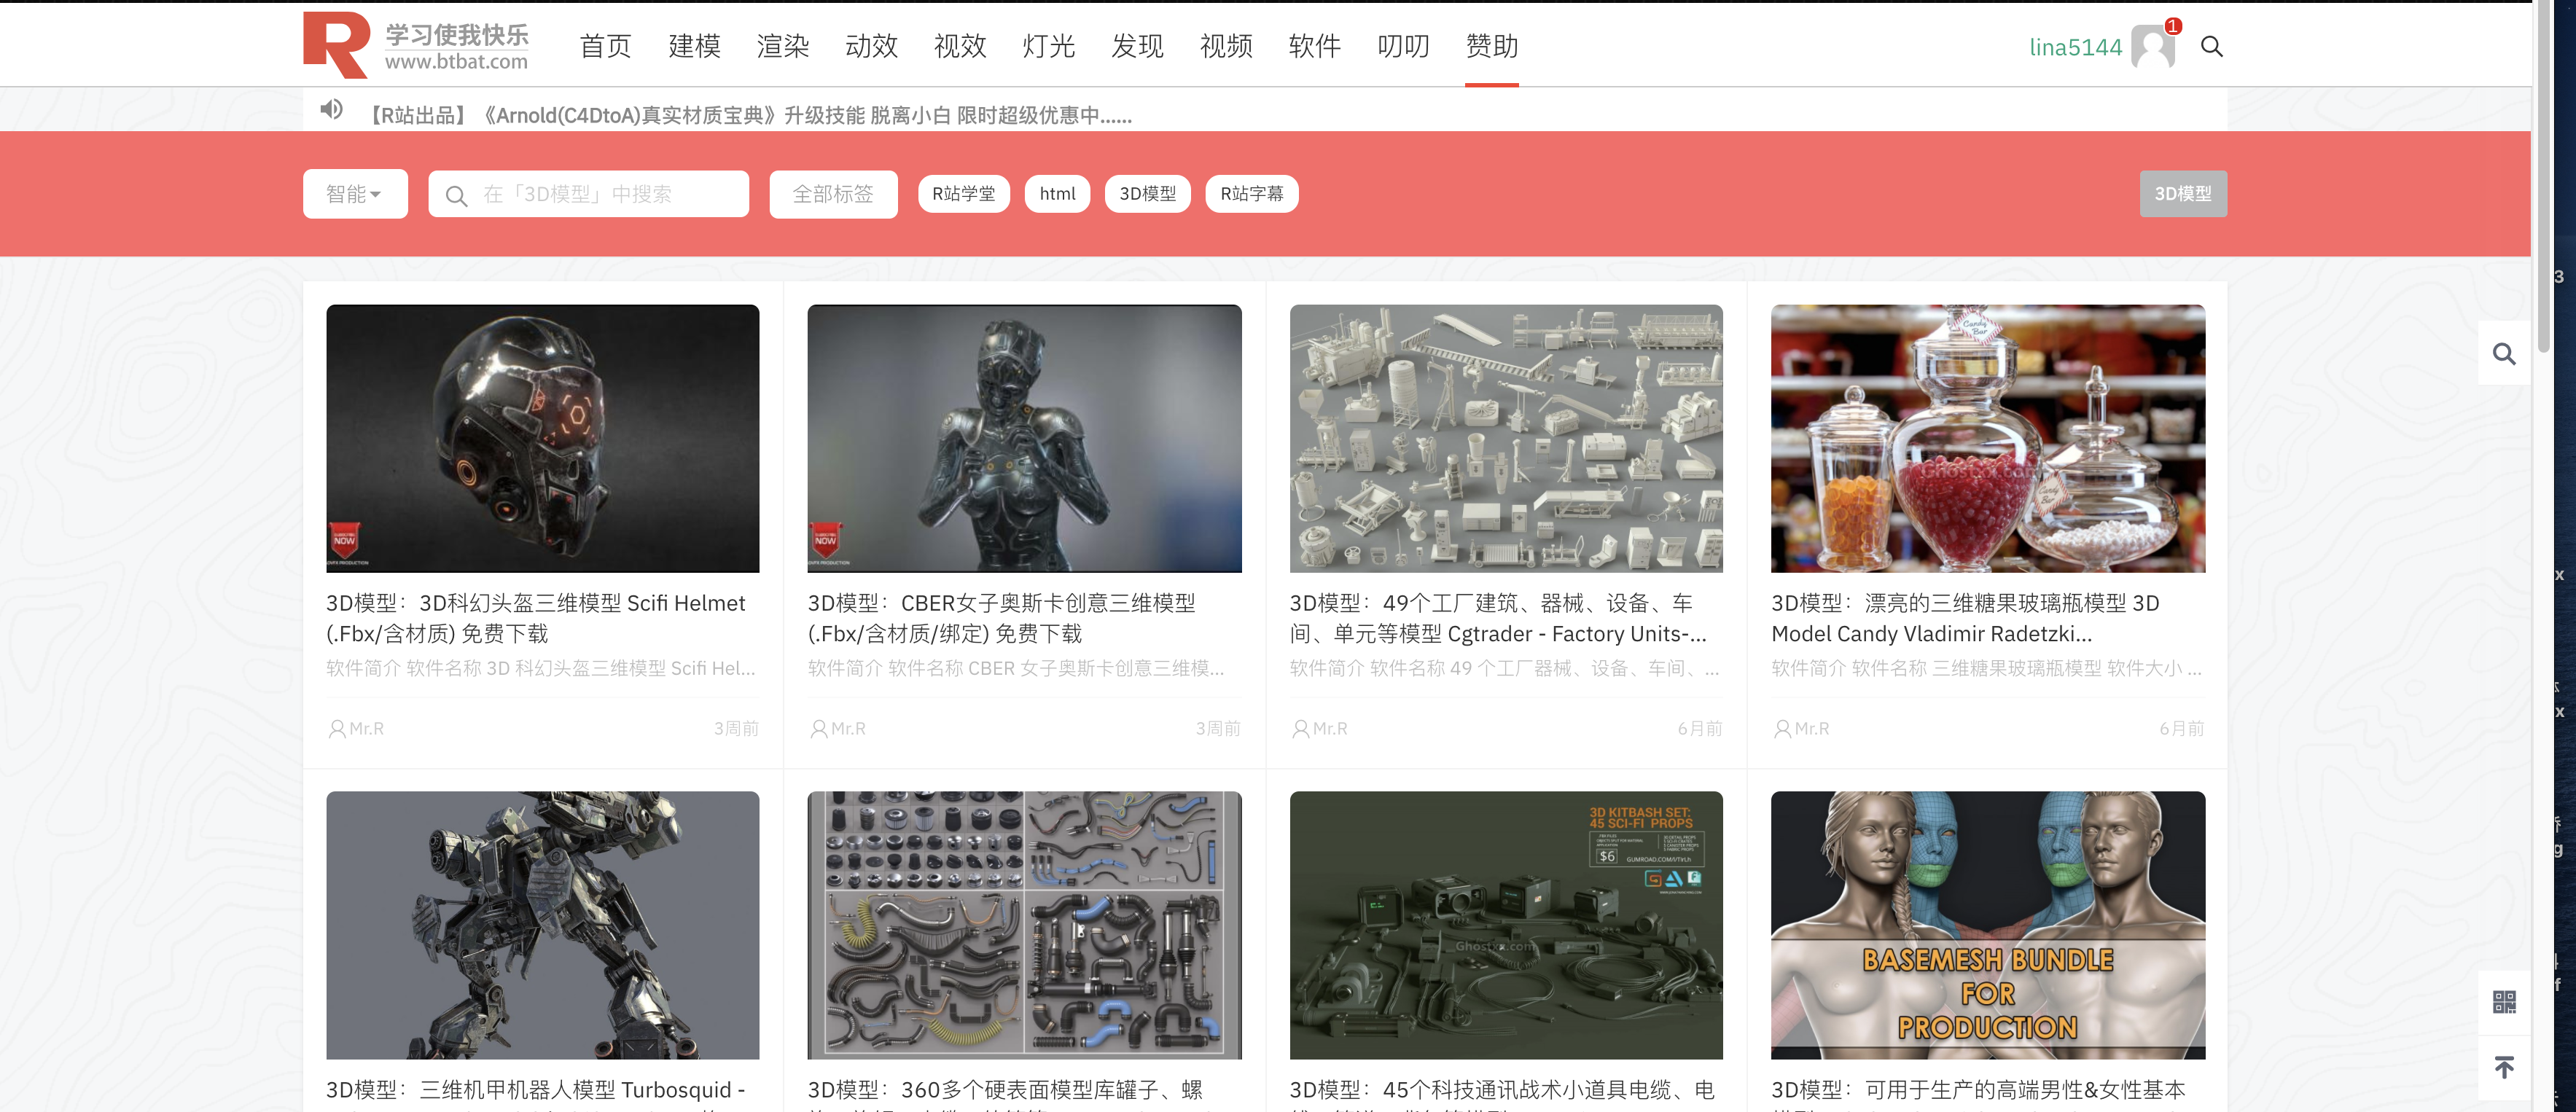2576x1112 pixels.
Task: Expand the 智能 sort dropdown
Action: coord(355,194)
